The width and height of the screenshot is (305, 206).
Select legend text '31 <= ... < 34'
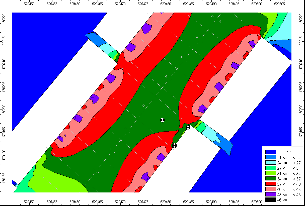289,173
